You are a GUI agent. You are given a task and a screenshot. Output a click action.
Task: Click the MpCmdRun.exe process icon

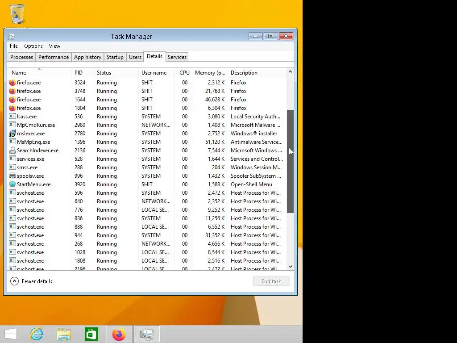12,125
